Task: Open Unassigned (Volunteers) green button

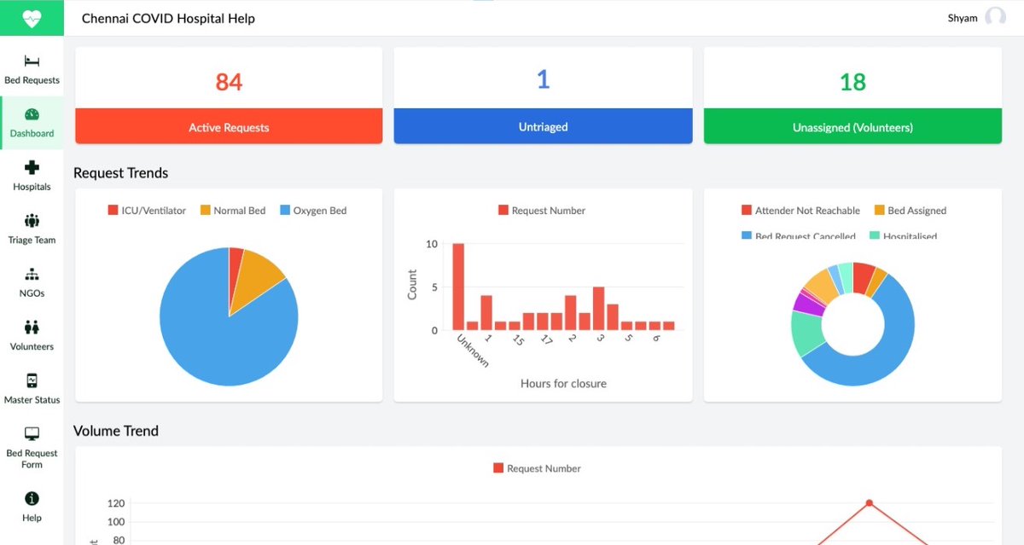Action: coord(852,126)
